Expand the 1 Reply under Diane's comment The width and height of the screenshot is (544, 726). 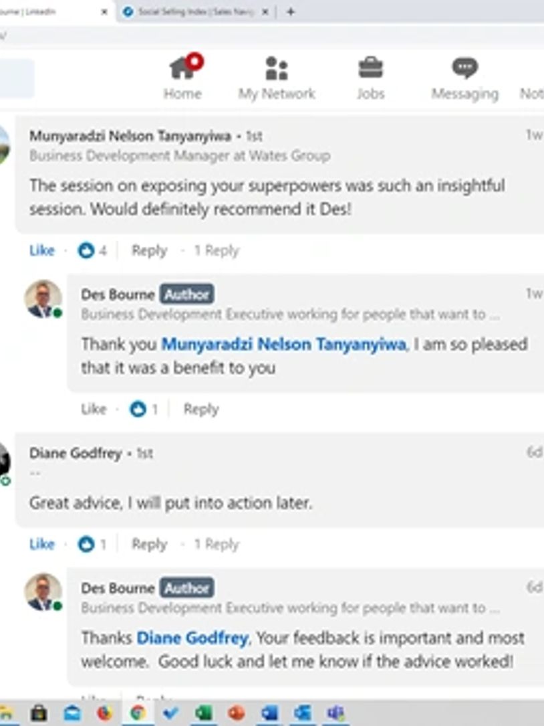click(216, 544)
